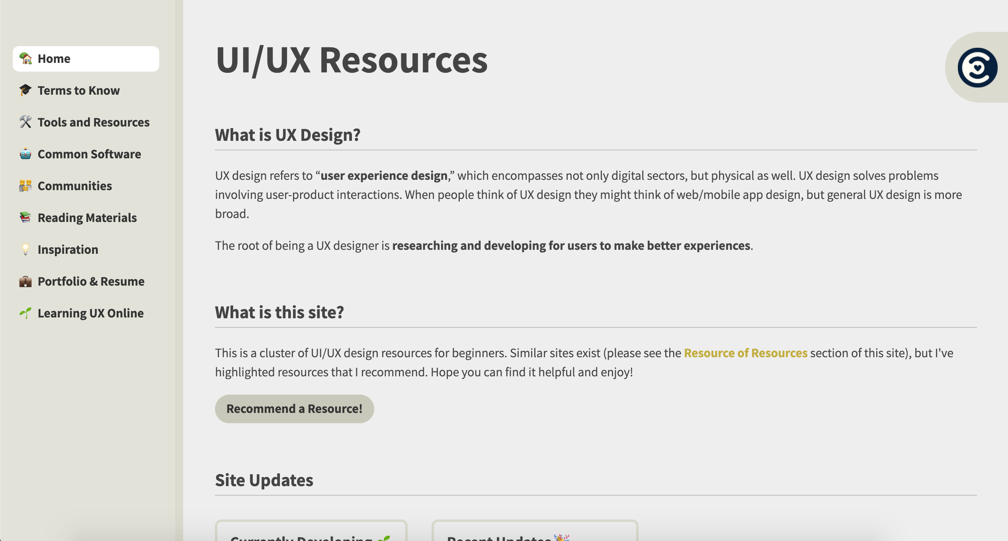Select the robot icon beside Common Software
The image size is (1008, 541).
tap(25, 154)
